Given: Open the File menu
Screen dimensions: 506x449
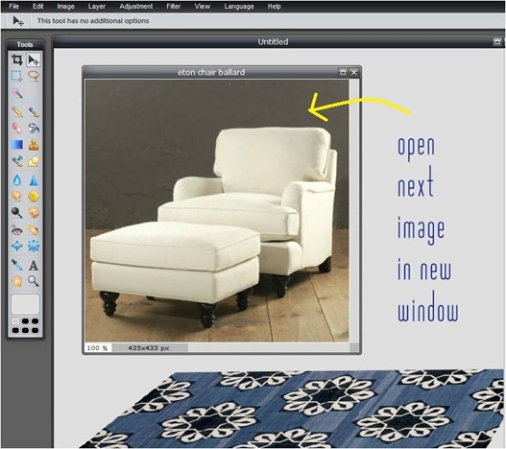Looking at the screenshot, I should point(13,6).
